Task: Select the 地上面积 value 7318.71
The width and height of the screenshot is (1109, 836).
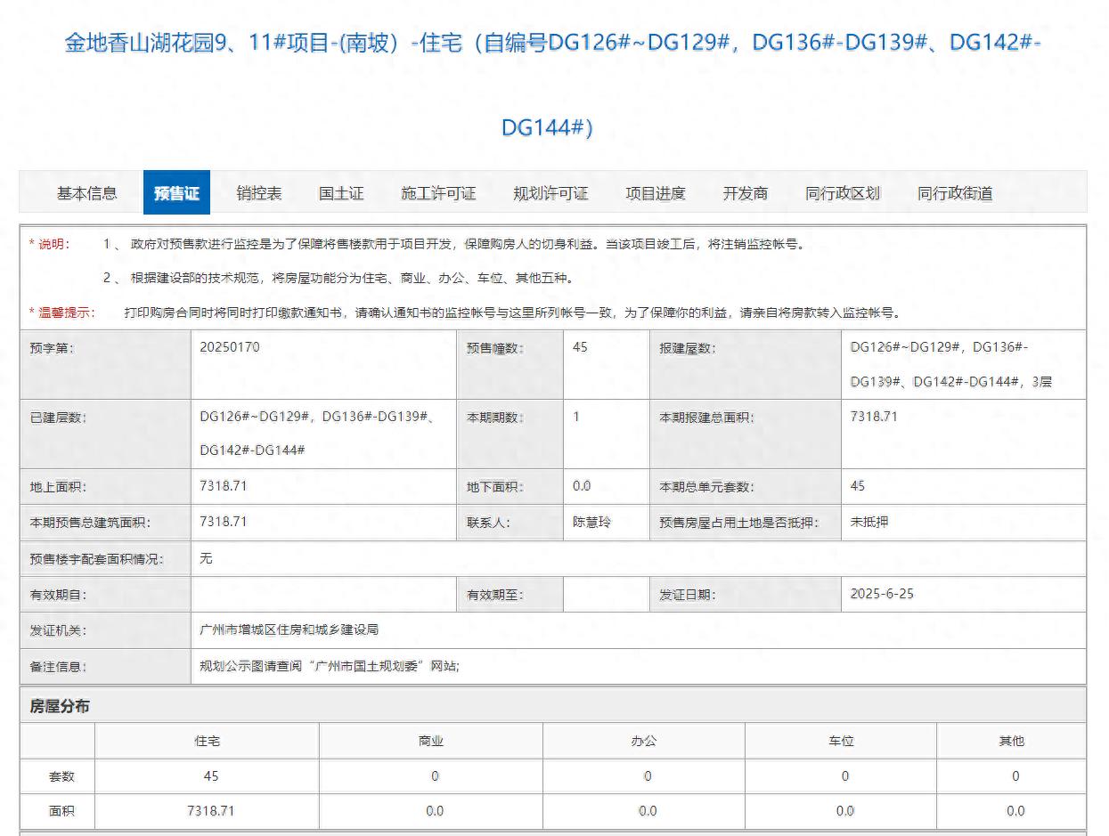Action: click(x=224, y=486)
